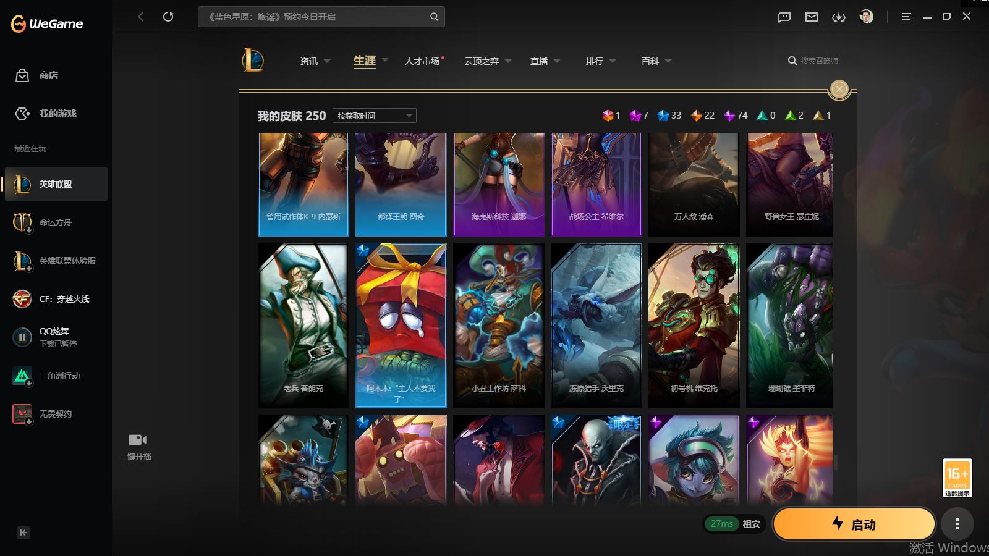
Task: Open 冻原猎手 沃里克 skin card
Action: [596, 326]
